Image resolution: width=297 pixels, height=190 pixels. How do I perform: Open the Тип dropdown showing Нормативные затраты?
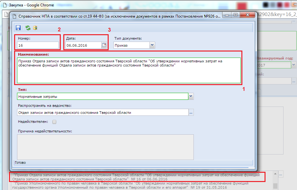point(191,96)
